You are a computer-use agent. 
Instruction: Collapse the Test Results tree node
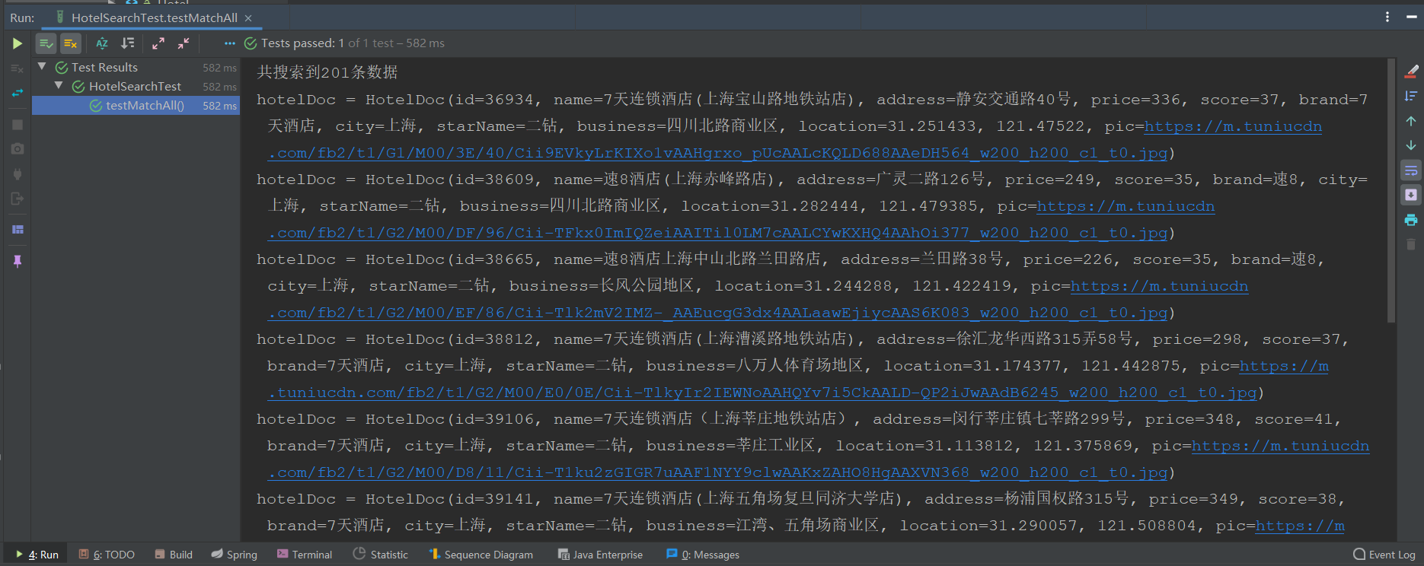click(x=43, y=67)
